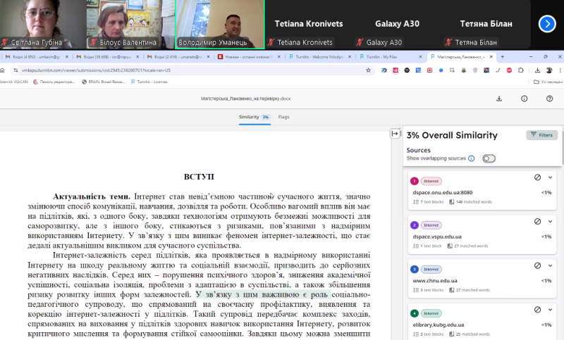Select source number 4 badge
The image size is (564, 340).
tap(415, 313)
